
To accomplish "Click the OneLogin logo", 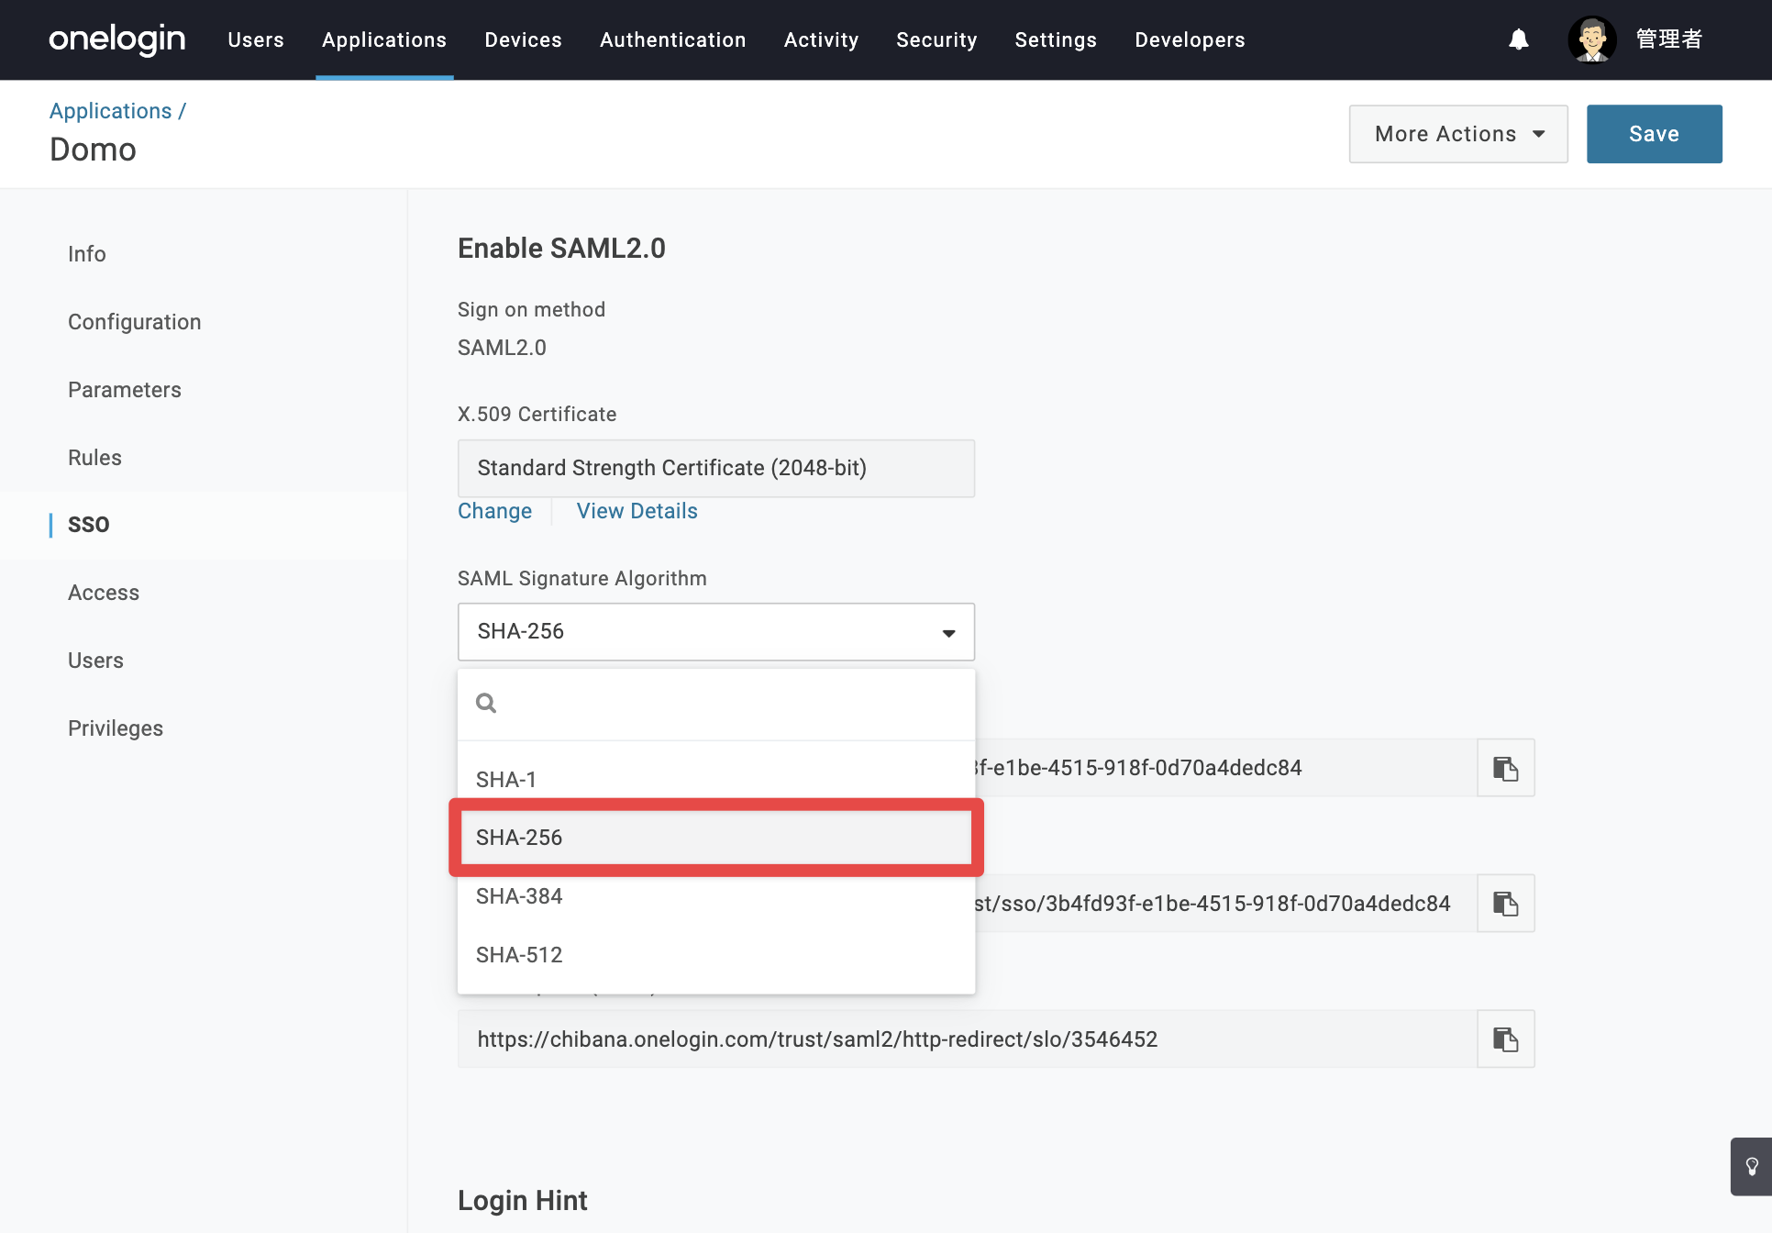I will click(x=116, y=39).
